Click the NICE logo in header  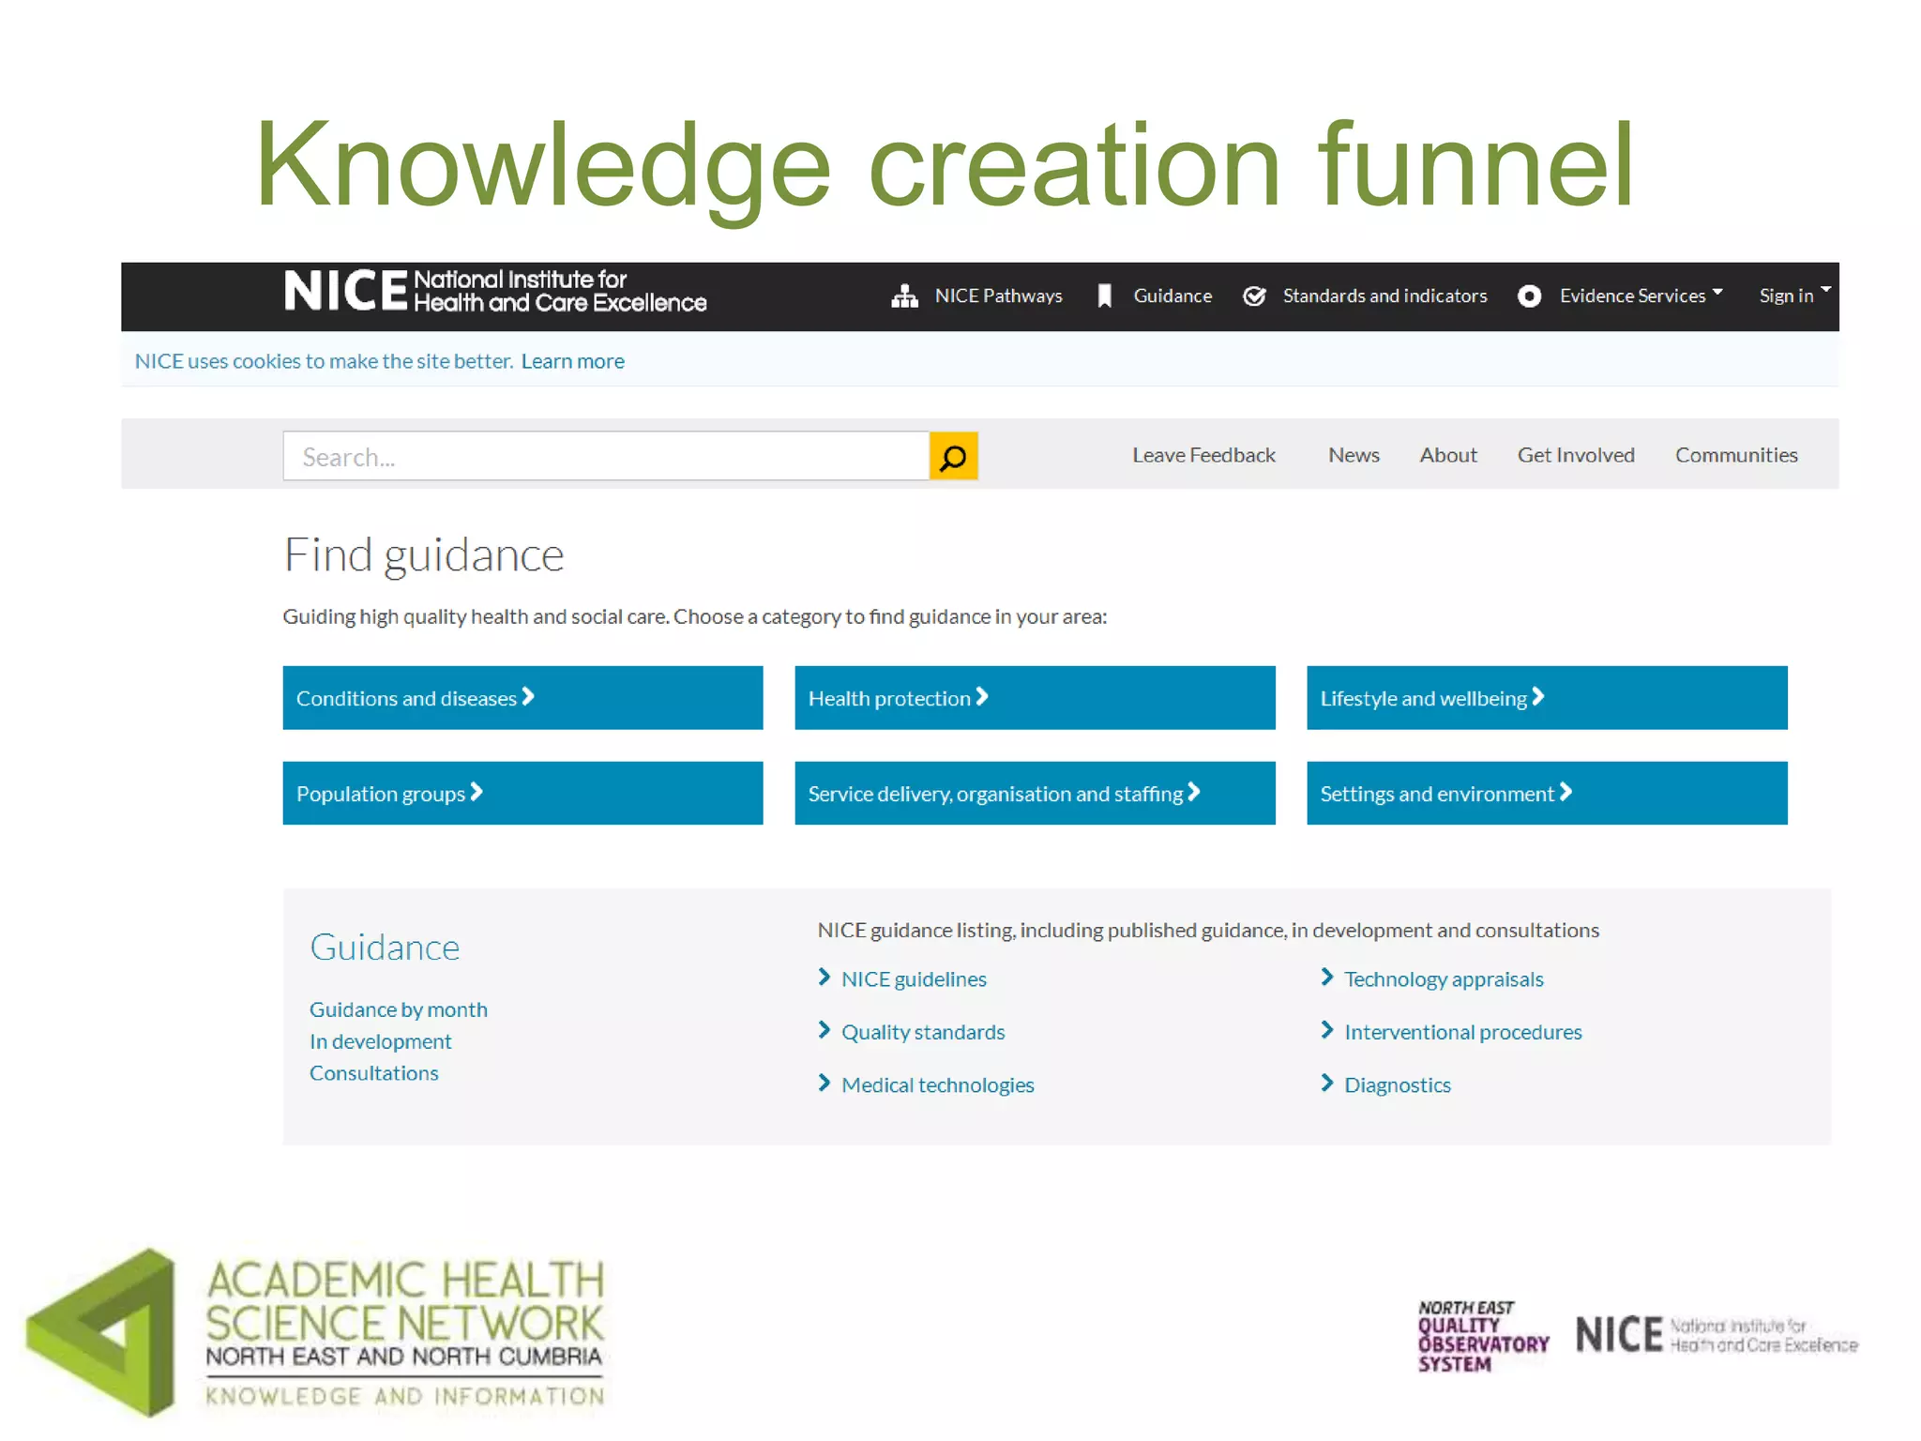tap(495, 291)
